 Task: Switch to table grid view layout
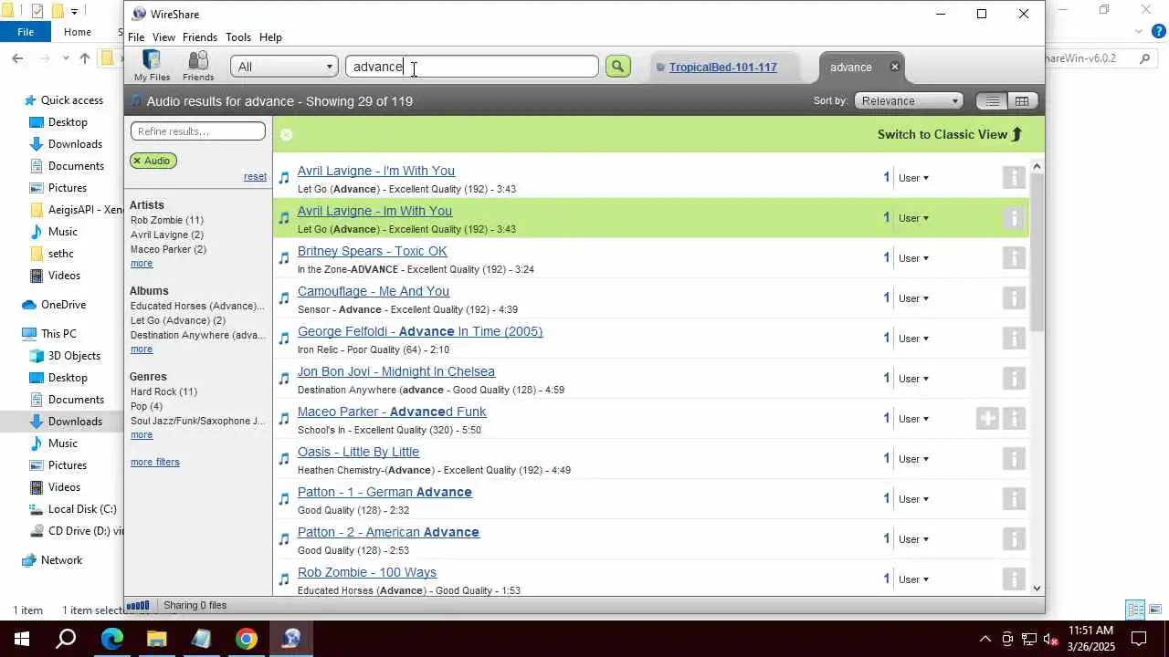pos(1022,101)
